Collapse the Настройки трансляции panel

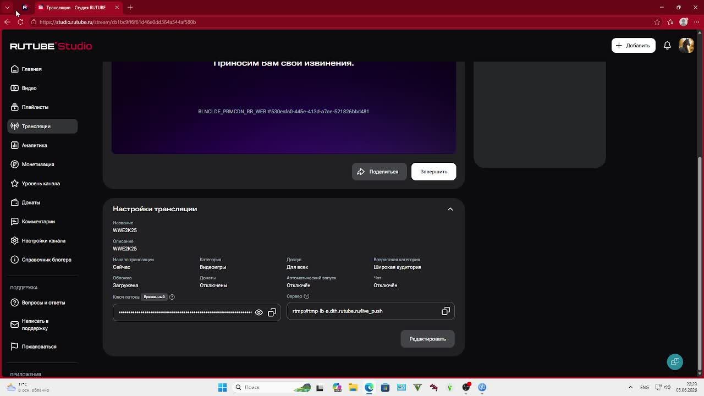pyautogui.click(x=450, y=209)
